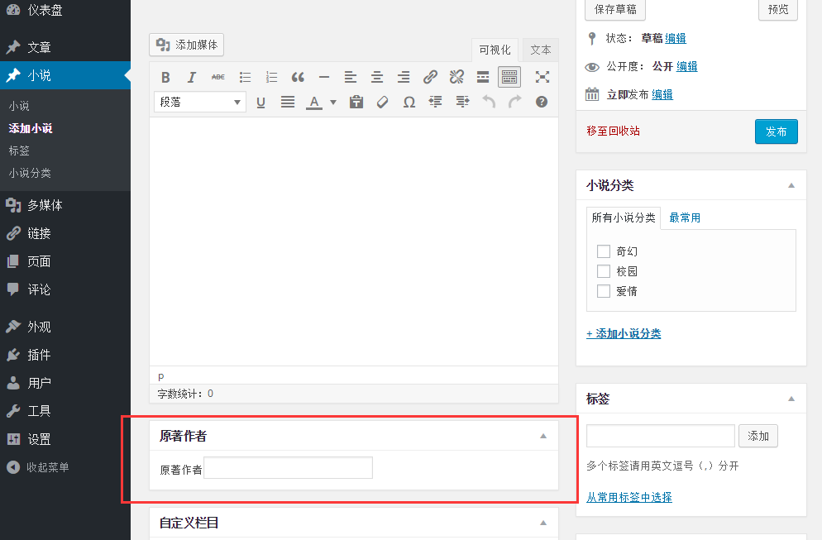The width and height of the screenshot is (822, 540).
Task: Collapse the 标签 panel
Action: click(792, 398)
